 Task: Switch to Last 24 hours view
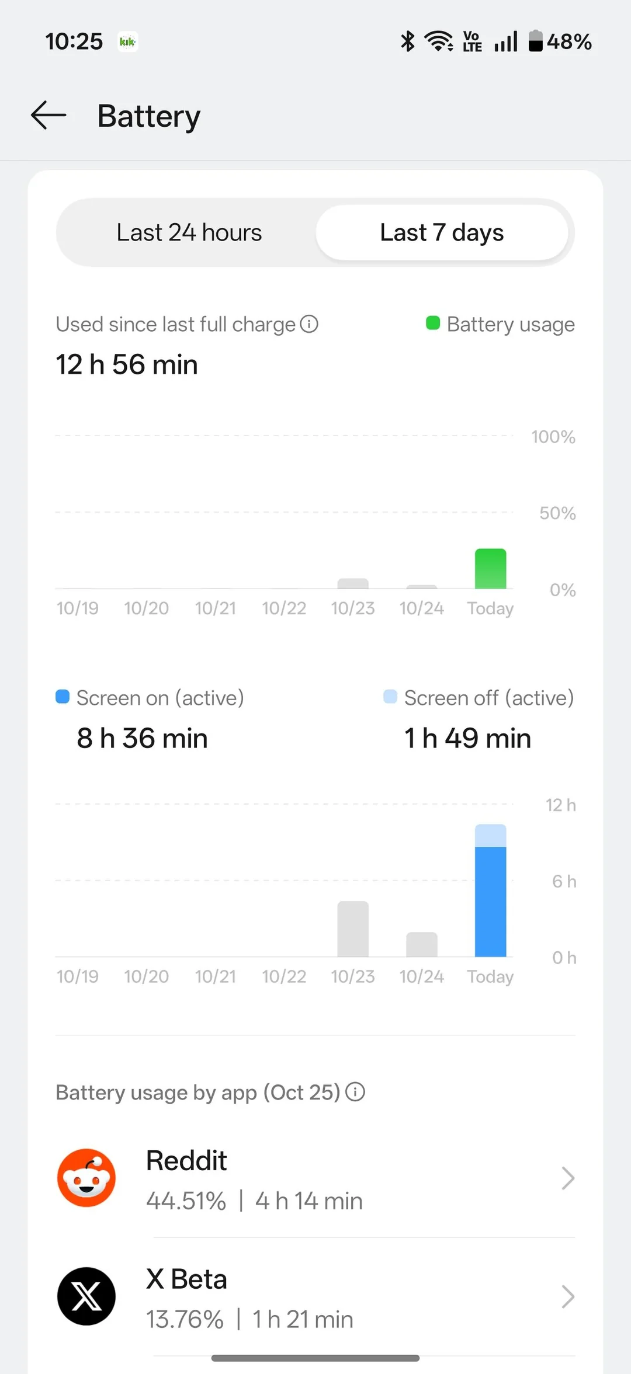coord(189,232)
